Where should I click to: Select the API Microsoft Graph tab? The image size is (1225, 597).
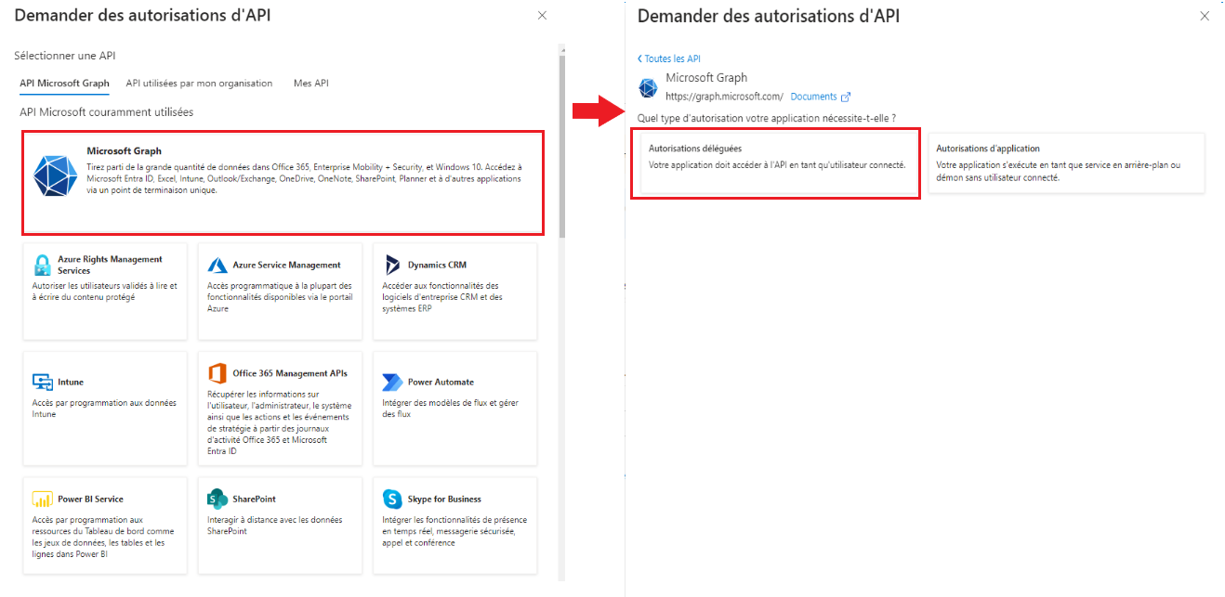click(64, 83)
